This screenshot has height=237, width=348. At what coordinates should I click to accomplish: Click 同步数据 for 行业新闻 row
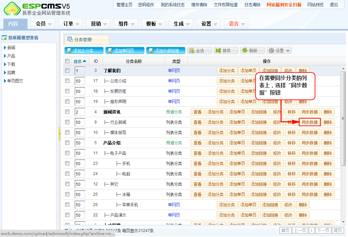(309, 122)
